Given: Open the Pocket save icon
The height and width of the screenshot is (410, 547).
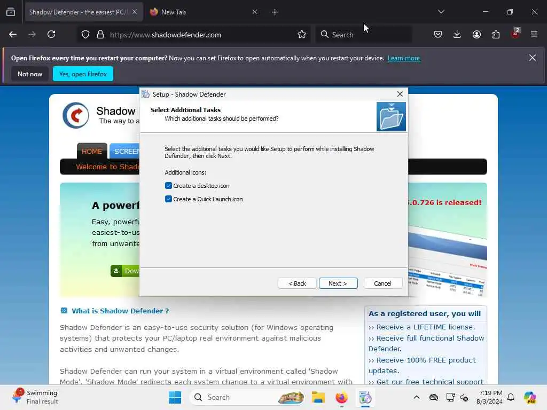Looking at the screenshot, I should (438, 34).
